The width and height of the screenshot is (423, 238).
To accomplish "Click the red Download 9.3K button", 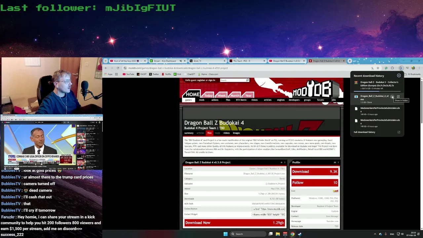I will [315, 172].
